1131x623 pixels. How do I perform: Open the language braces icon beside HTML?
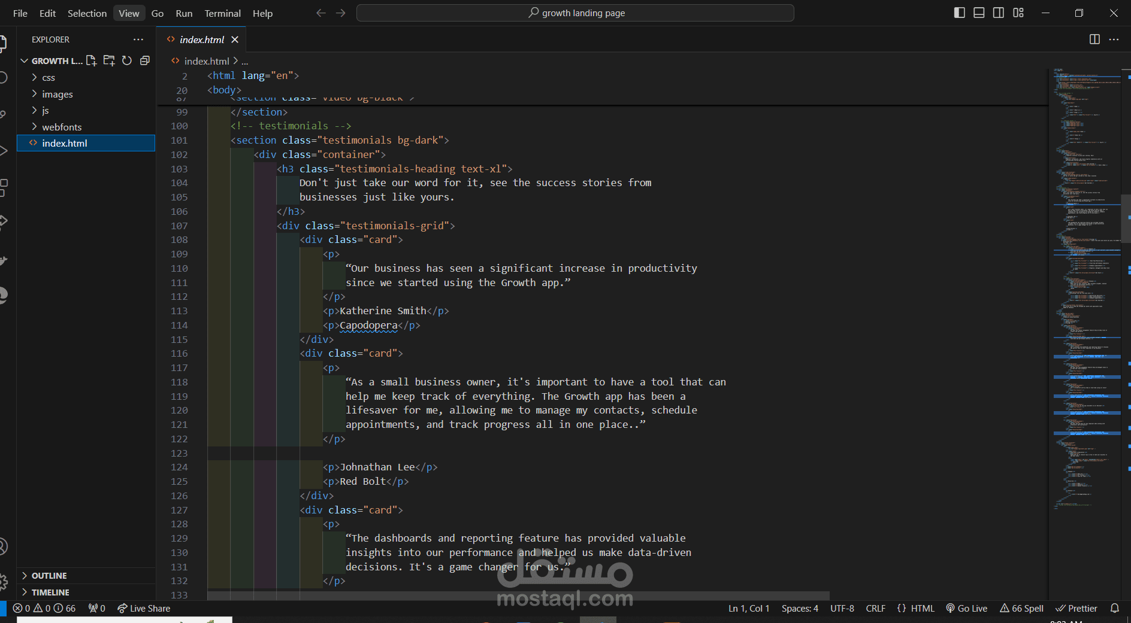[901, 608]
